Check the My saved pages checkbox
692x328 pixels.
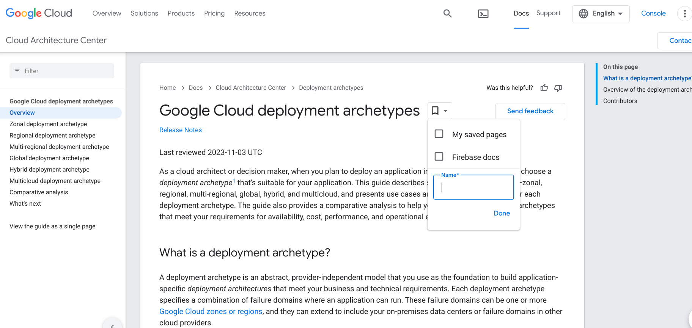pyautogui.click(x=439, y=134)
